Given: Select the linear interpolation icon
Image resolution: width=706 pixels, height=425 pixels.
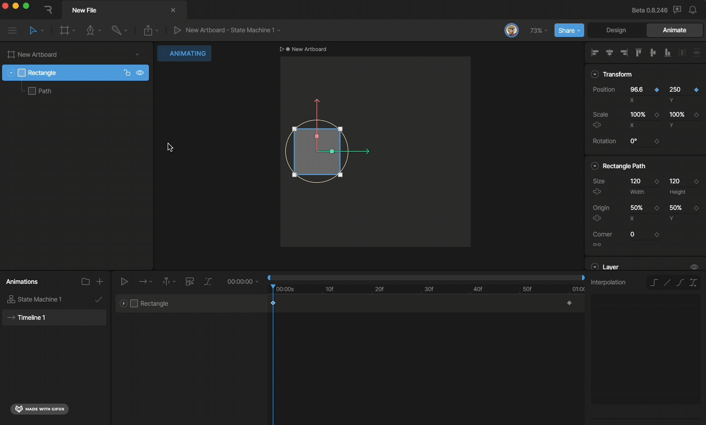Looking at the screenshot, I should (667, 283).
